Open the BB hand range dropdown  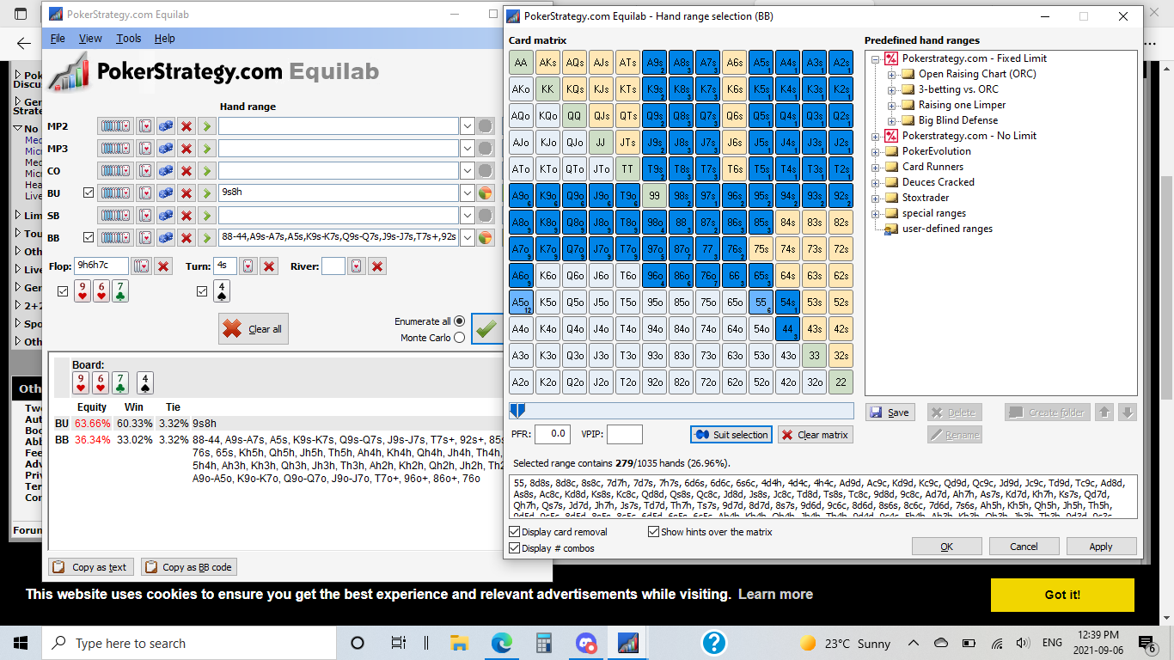click(x=468, y=237)
